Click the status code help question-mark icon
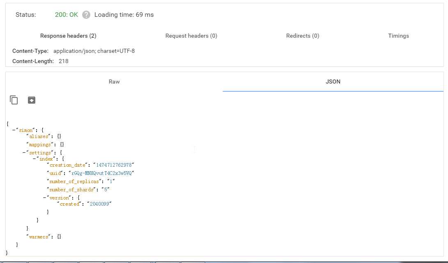The image size is (448, 263). [86, 15]
